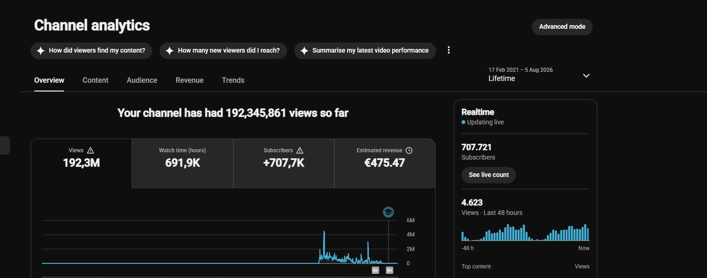Select the Trends tab
This screenshot has height=278, width=707.
click(x=233, y=80)
